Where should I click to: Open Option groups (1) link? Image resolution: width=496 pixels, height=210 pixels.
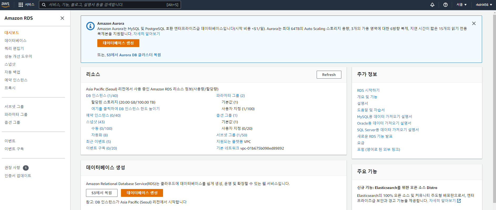point(227,115)
